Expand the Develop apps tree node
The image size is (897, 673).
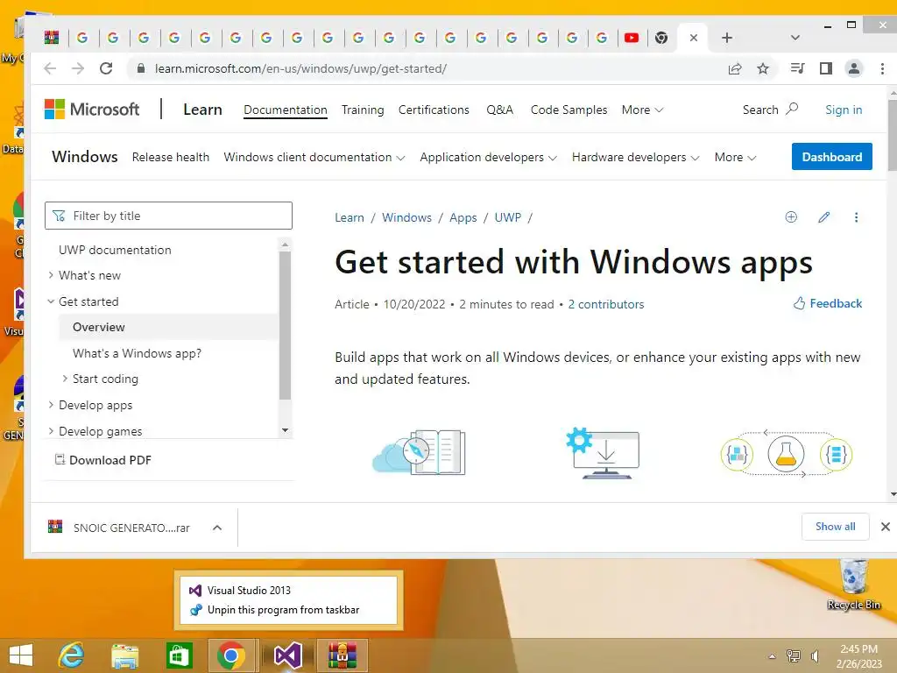click(x=51, y=405)
